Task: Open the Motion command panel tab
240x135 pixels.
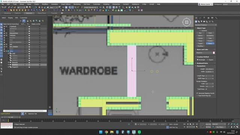Action: 208,18
